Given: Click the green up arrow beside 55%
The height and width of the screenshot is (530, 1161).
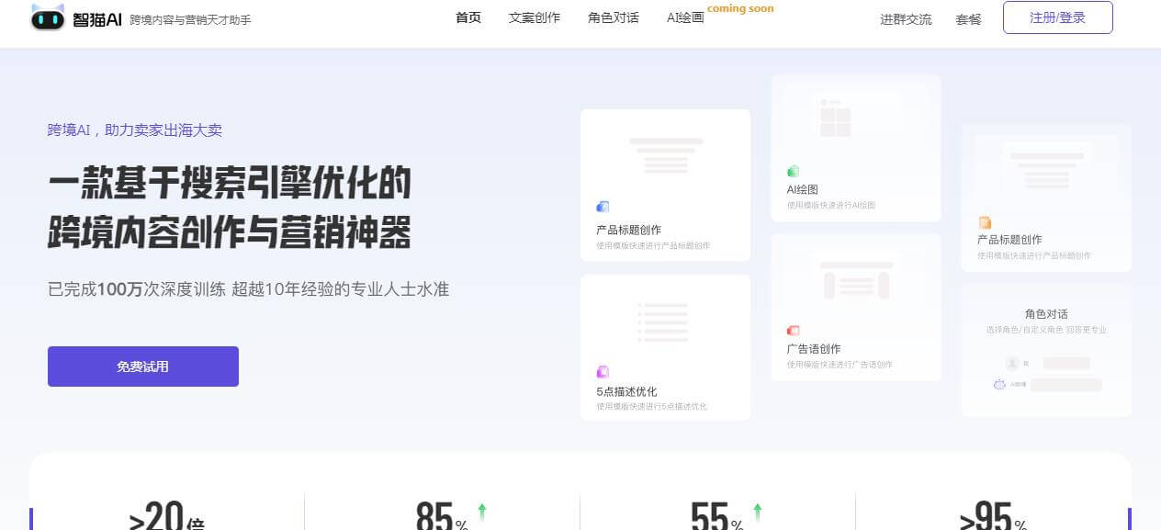Looking at the screenshot, I should tap(758, 512).
